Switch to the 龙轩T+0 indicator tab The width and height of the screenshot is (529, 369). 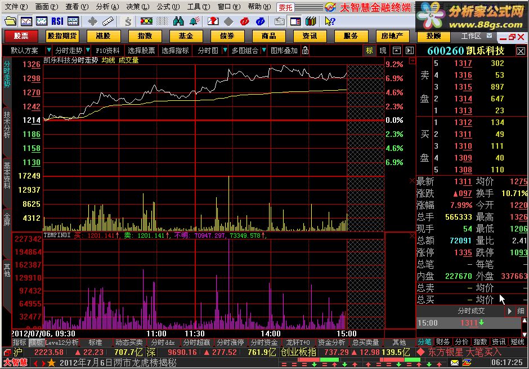(x=298, y=343)
